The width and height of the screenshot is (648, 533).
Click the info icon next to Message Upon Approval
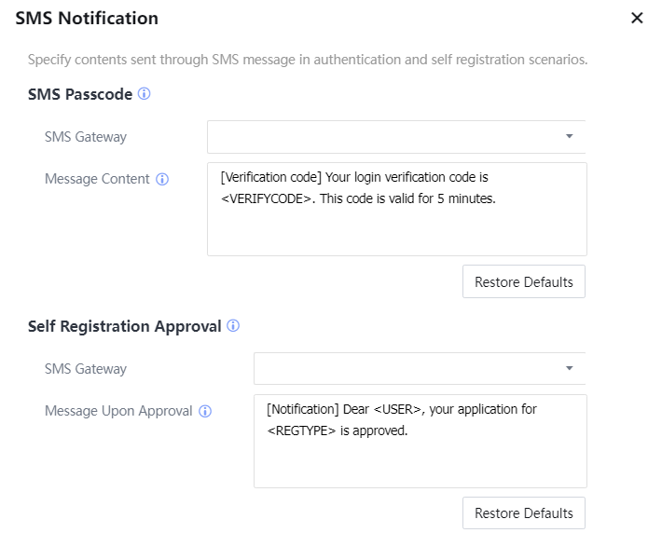(x=205, y=411)
